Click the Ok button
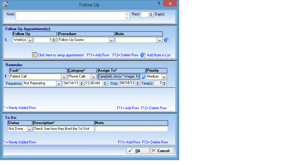This screenshot has width=301, height=165. 138,151
